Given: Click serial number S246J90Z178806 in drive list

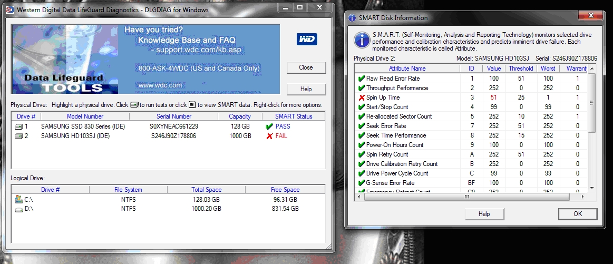Looking at the screenshot, I should (x=173, y=136).
